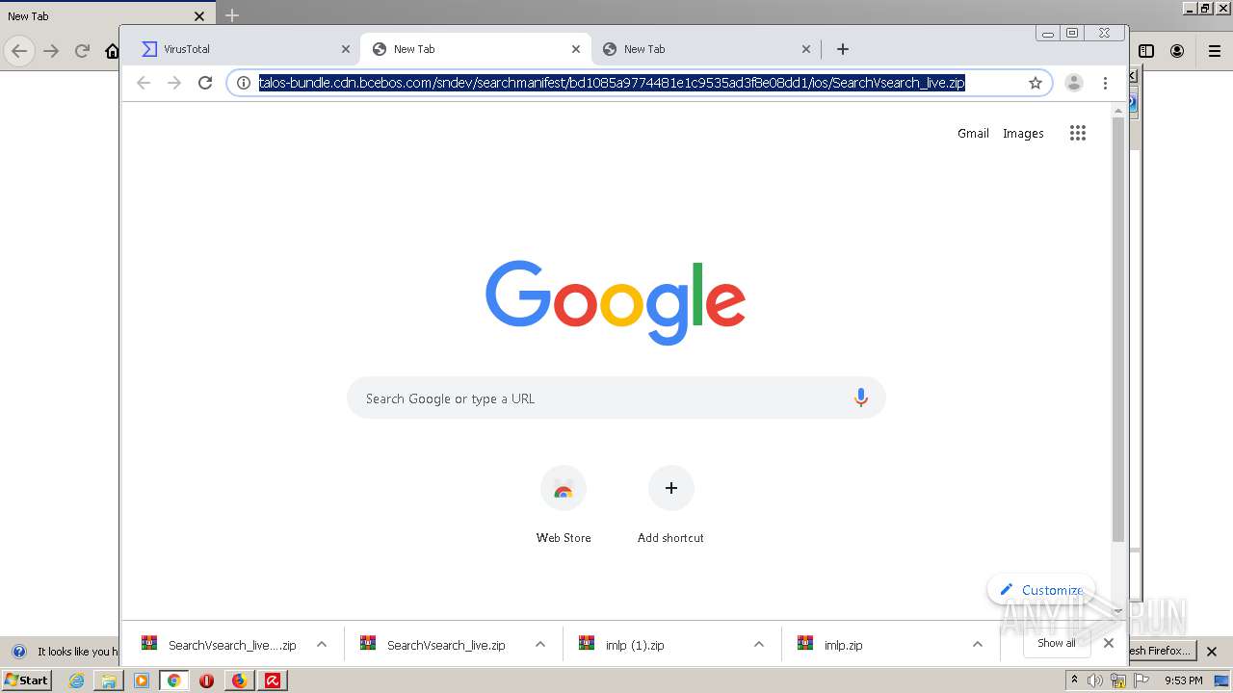The image size is (1233, 693).
Task: Click Chrome's forward arrow
Action: click(x=174, y=83)
